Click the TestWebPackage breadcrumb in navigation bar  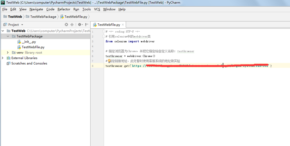pos(41,16)
